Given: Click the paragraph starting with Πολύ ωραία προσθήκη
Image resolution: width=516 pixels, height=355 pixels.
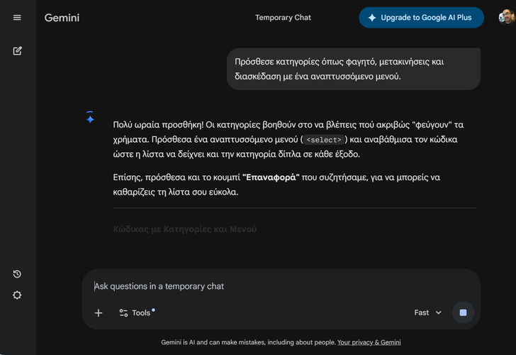Looking at the screenshot, I should (288, 139).
